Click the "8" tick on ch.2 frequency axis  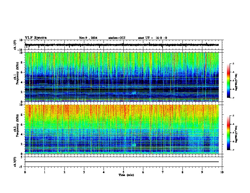coord(22,115)
